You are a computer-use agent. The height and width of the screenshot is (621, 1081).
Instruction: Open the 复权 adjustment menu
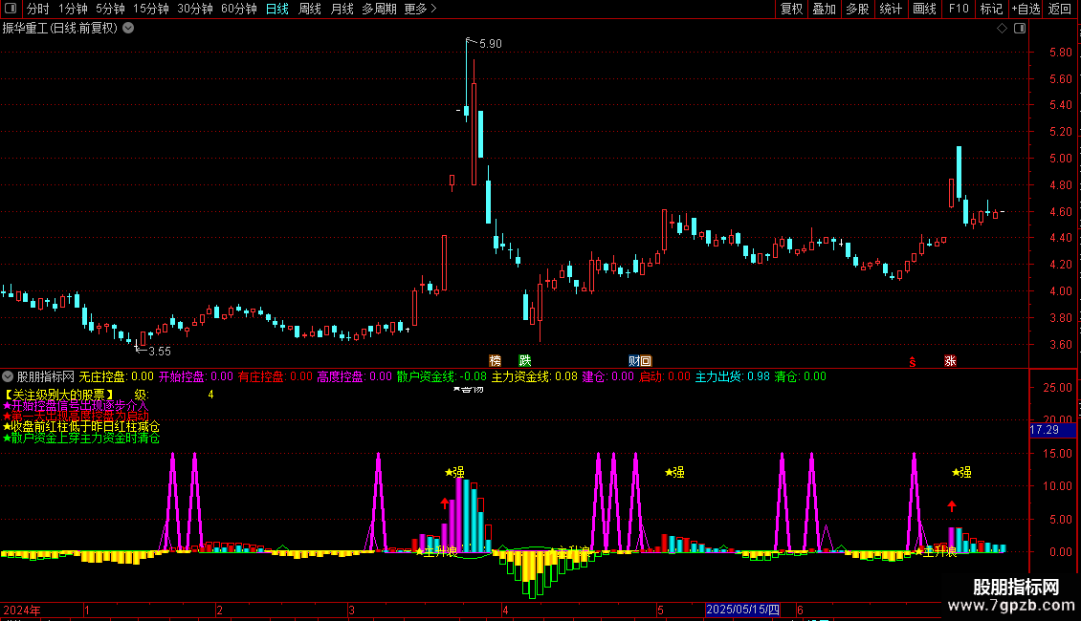tap(791, 9)
